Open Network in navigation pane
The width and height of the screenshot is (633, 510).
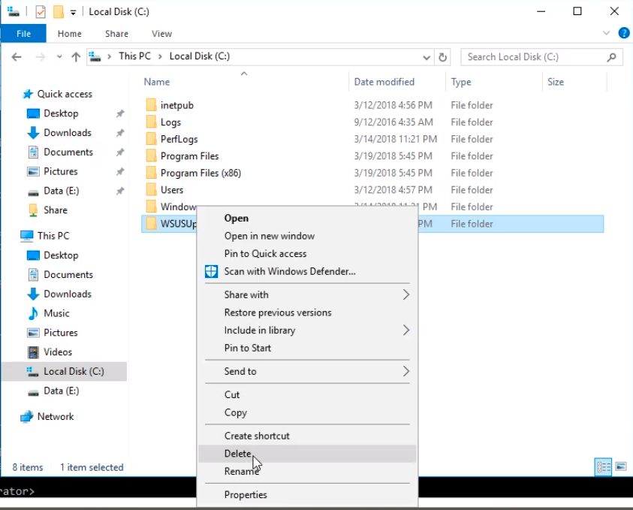click(x=55, y=417)
